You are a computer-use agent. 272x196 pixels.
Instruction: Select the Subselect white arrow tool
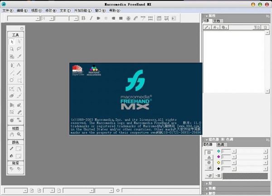click(x=19, y=41)
